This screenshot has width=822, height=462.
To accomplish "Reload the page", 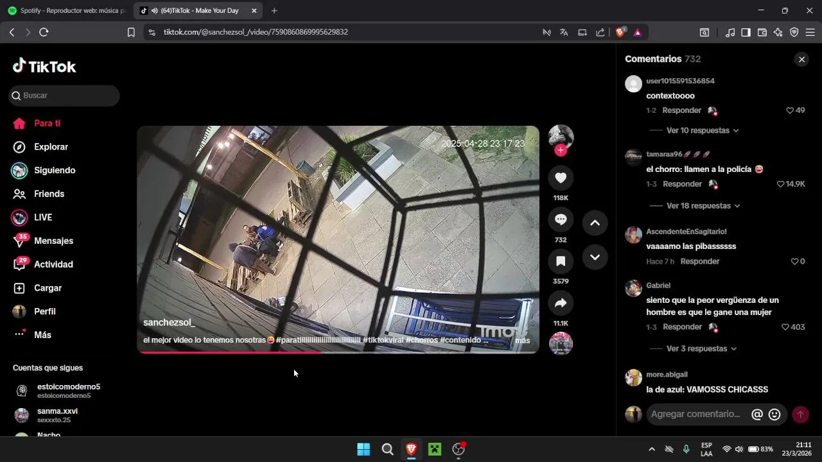I will [44, 32].
